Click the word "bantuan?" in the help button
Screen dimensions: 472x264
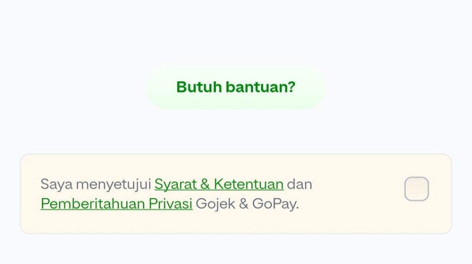point(260,87)
